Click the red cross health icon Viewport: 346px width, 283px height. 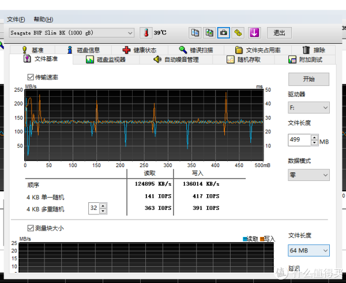point(126,50)
